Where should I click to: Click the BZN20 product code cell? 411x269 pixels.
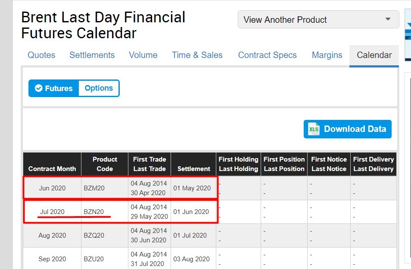tap(94, 212)
